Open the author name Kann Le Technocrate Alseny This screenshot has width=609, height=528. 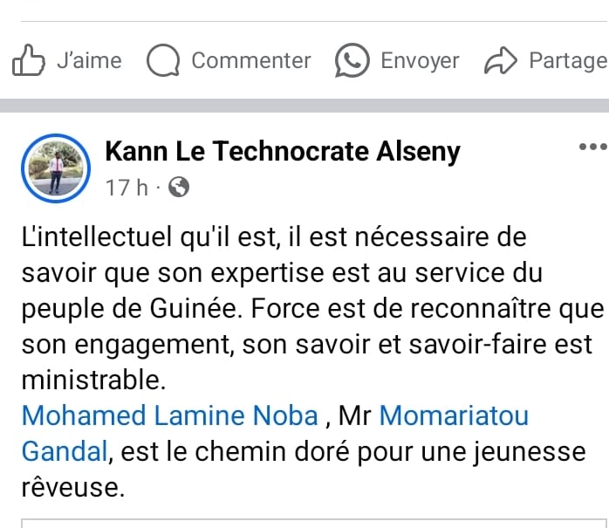(x=282, y=153)
